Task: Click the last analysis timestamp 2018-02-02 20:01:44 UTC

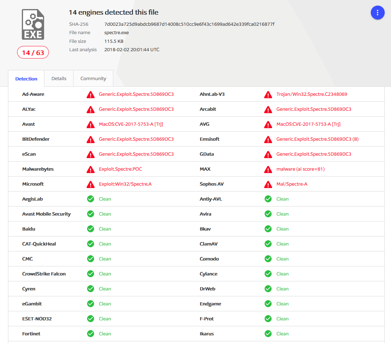Action: 131,49
